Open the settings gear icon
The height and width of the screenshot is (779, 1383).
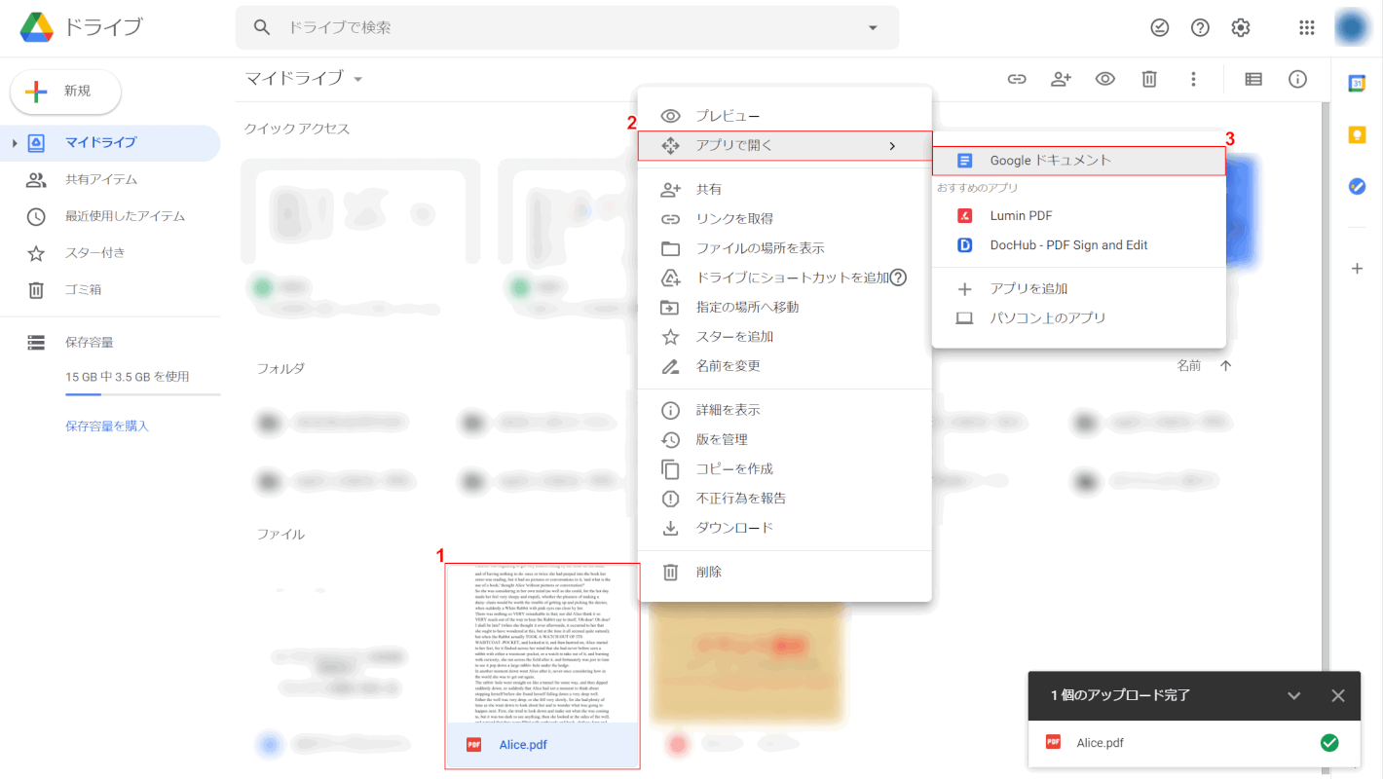(1241, 27)
